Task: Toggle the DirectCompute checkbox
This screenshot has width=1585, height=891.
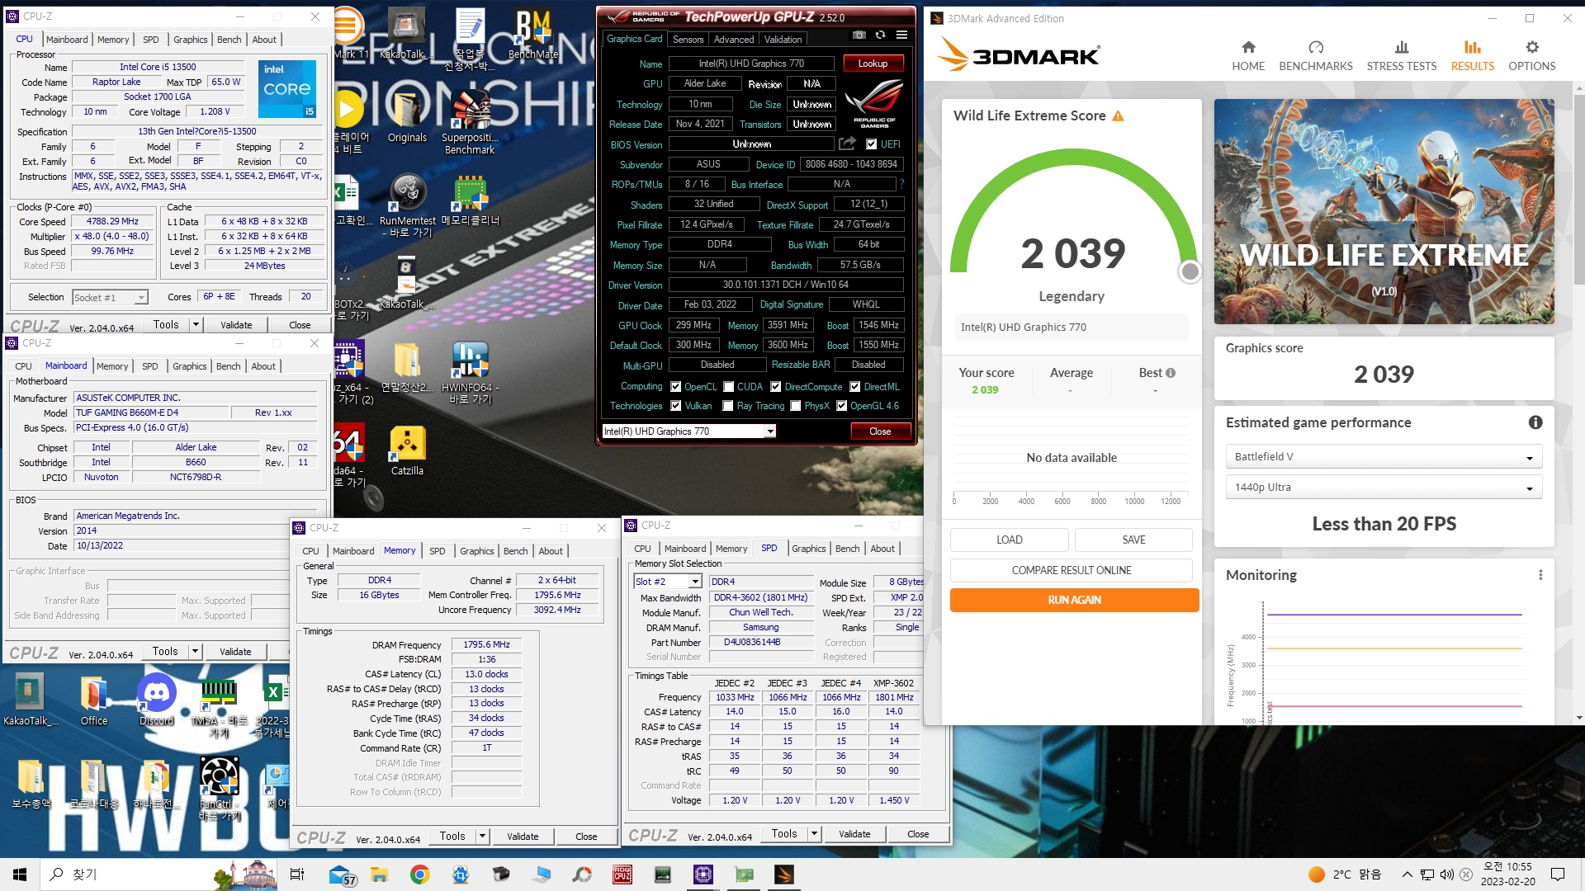Action: point(776,387)
